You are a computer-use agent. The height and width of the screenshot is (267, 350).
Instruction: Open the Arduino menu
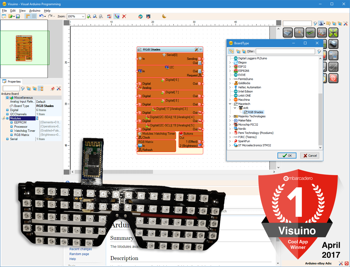(35, 11)
